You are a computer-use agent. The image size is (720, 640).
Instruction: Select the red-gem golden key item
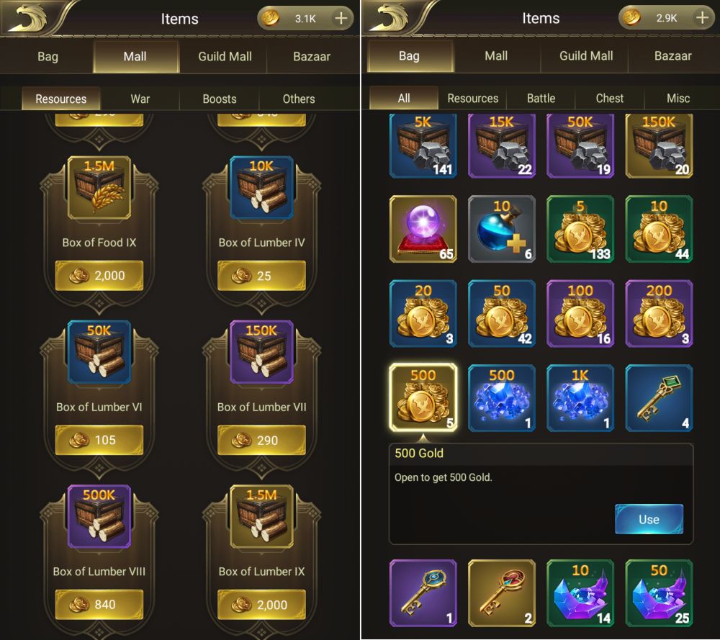pos(501,593)
